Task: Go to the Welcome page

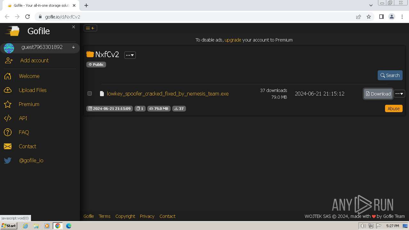Action: (x=29, y=76)
